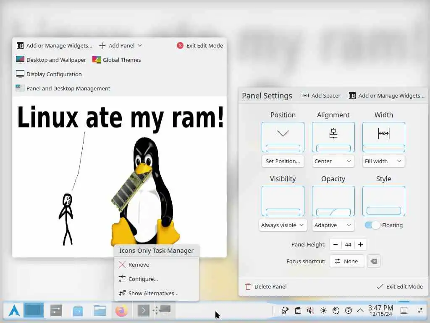Viewport: 430px width, 323px height.
Task: Open the clipboard tray icon
Action: 298,311
